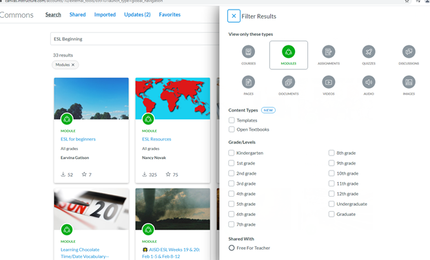This screenshot has height=260, width=430.
Task: Select the Videos type filter icon
Action: tap(329, 82)
